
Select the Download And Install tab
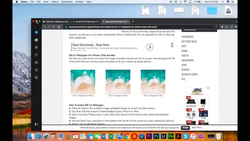click(x=116, y=22)
